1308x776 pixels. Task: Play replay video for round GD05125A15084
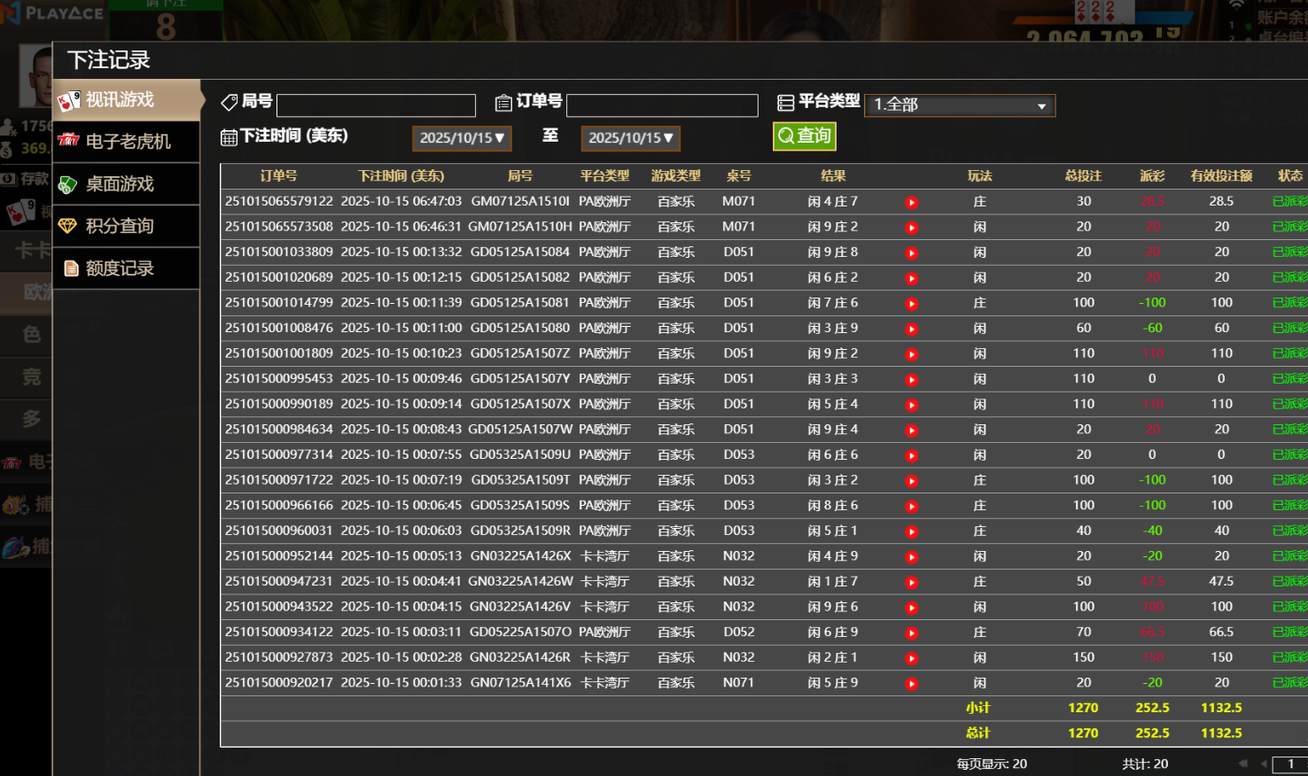pos(911,253)
